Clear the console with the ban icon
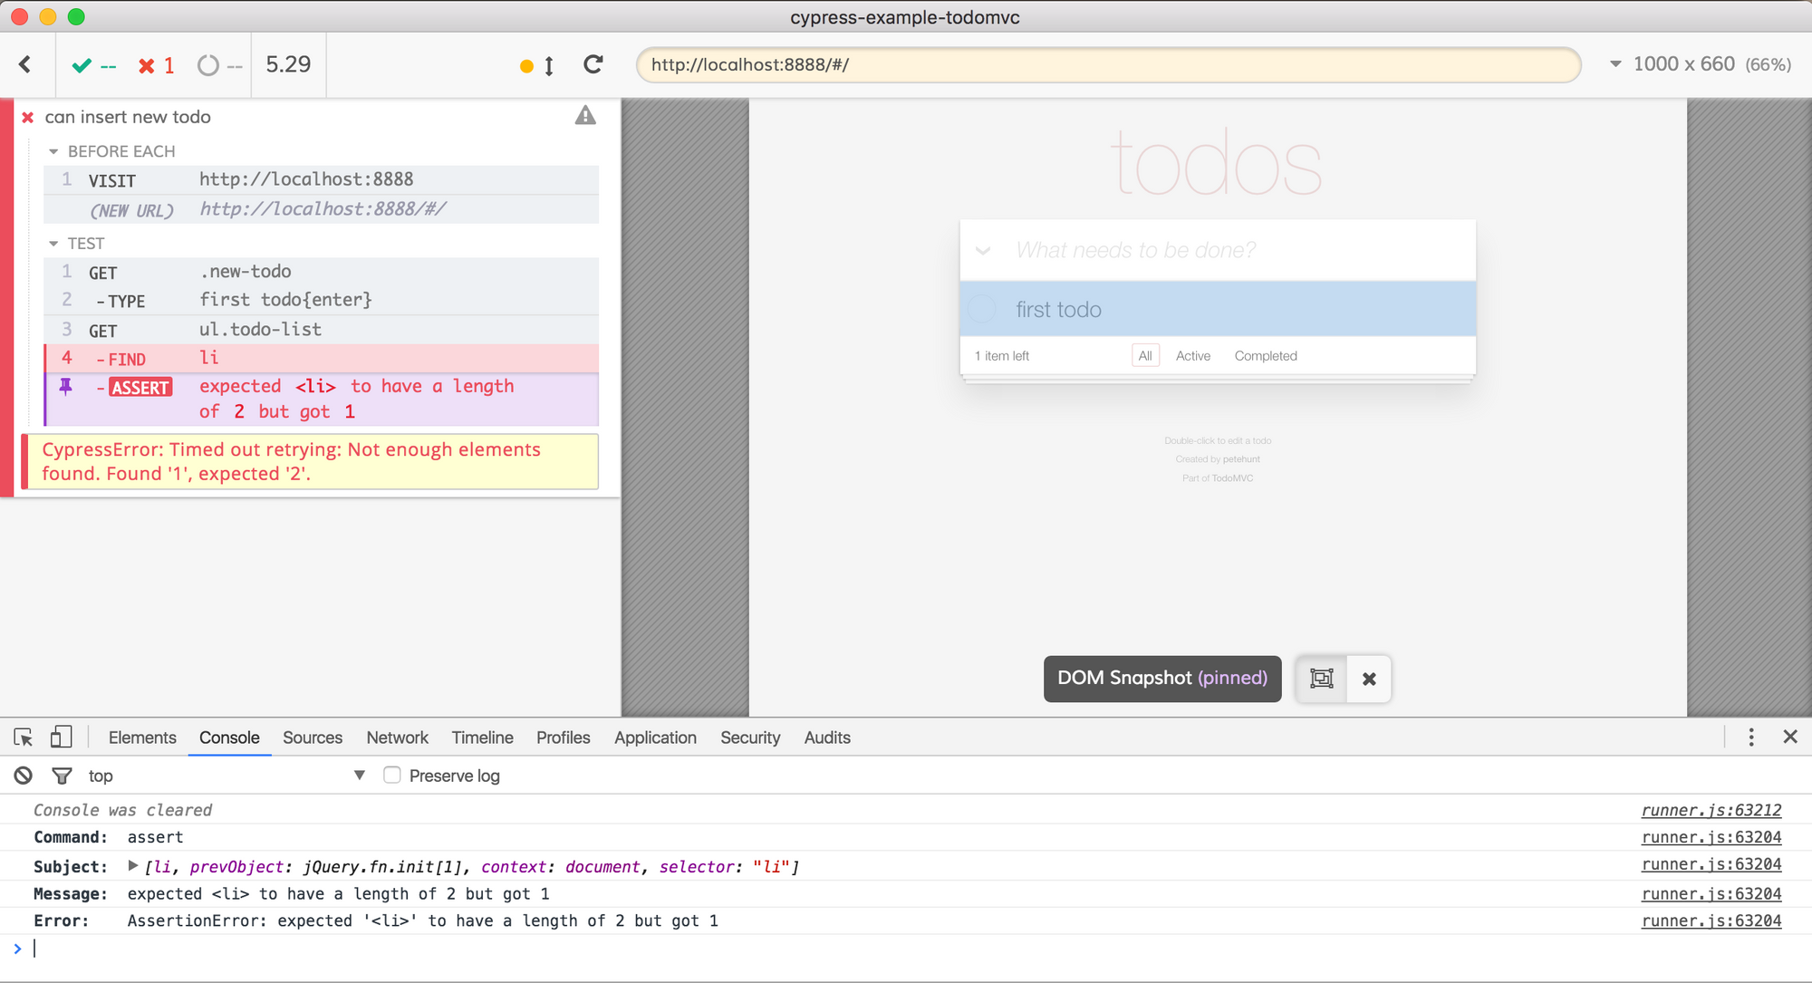Viewport: 1812px width, 983px height. [x=24, y=776]
